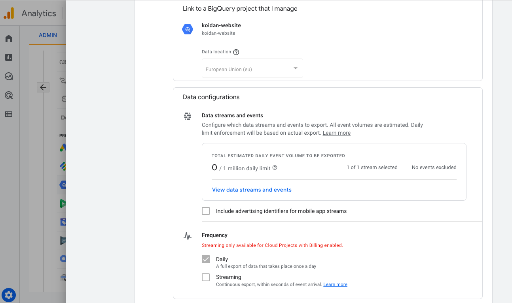
Task: Click the daily limit help icon
Action: point(275,167)
